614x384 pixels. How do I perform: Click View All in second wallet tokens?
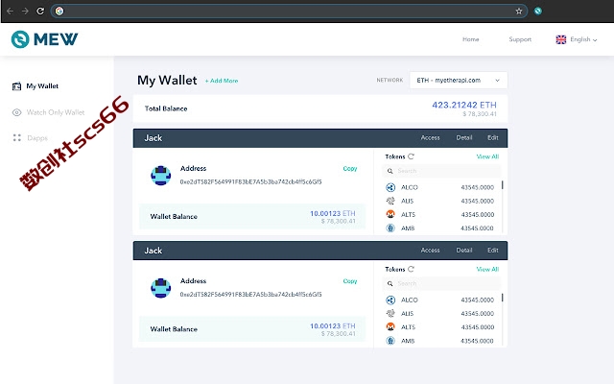pos(487,269)
